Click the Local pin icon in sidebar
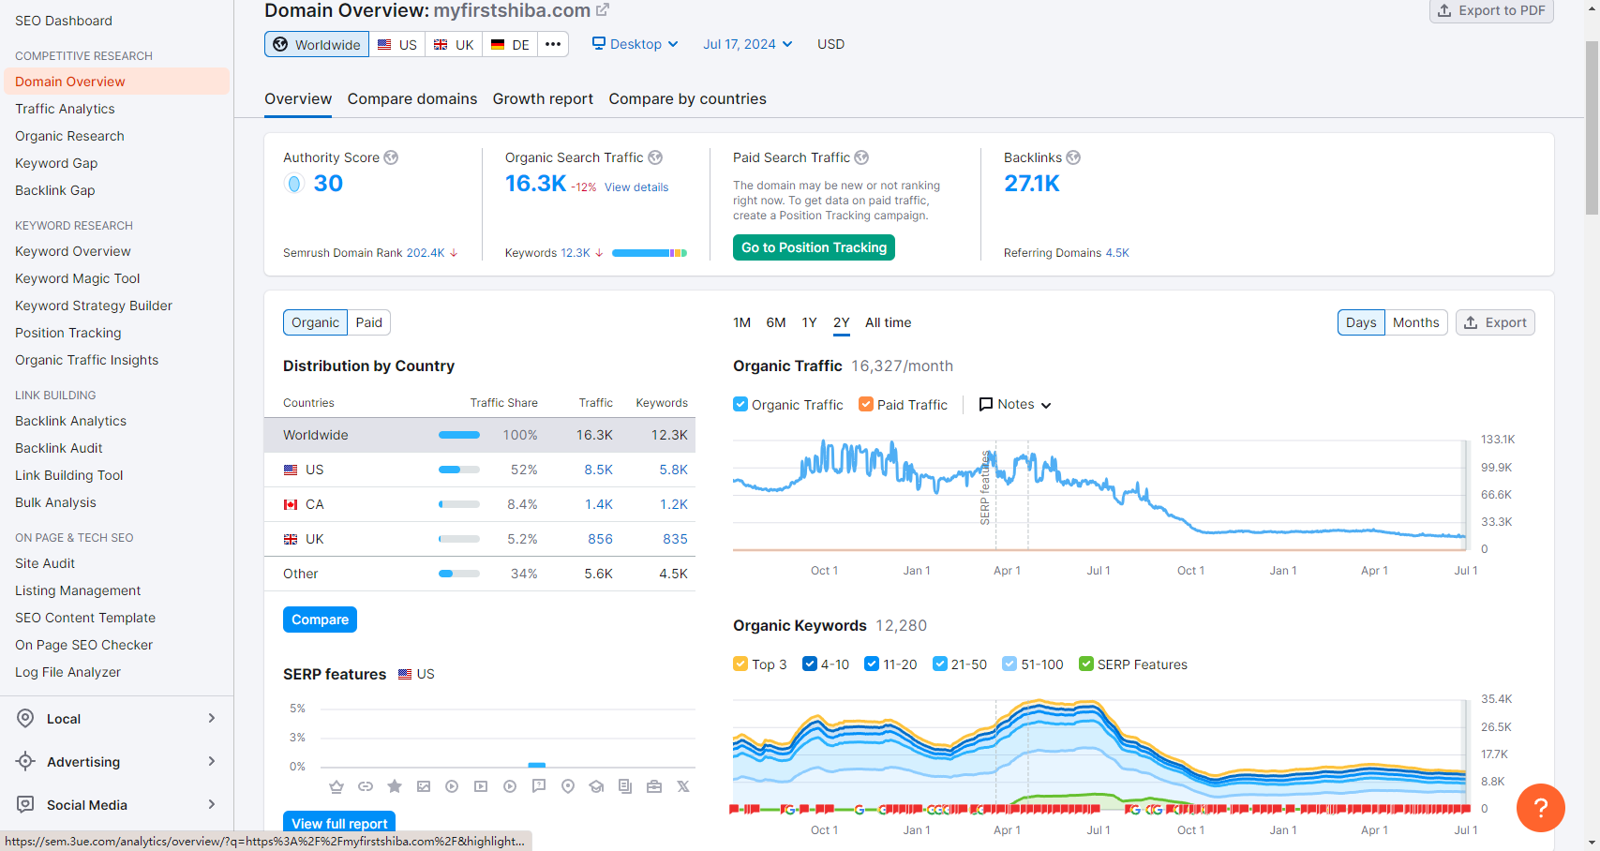The height and width of the screenshot is (851, 1600). tap(26, 719)
